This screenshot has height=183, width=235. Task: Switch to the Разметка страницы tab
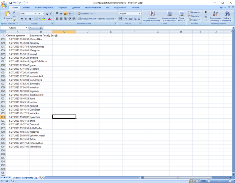click(44, 8)
